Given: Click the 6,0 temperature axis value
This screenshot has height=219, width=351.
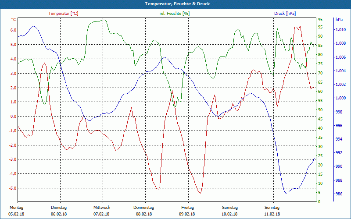Looking at the screenshot, I should click(14, 30).
